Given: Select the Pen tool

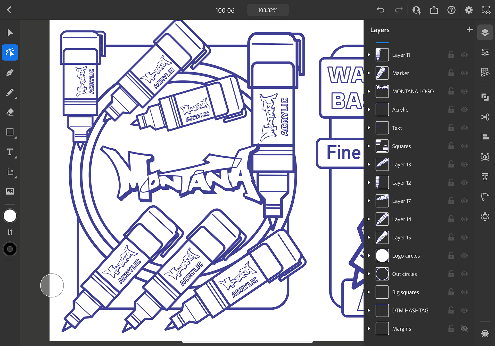Looking at the screenshot, I should point(10,73).
